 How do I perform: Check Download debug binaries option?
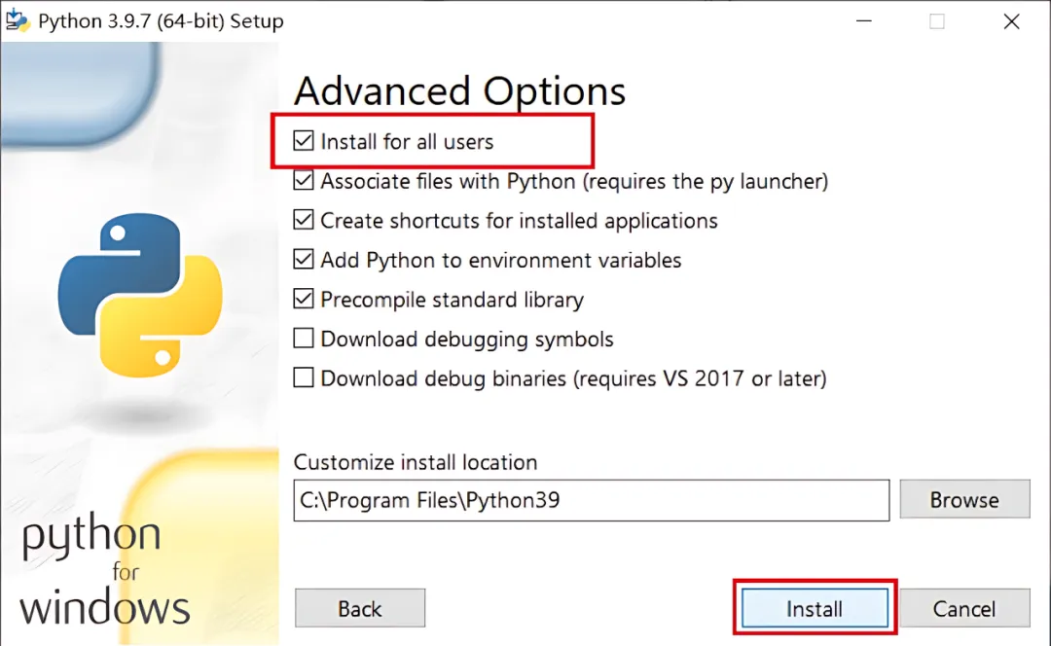304,377
